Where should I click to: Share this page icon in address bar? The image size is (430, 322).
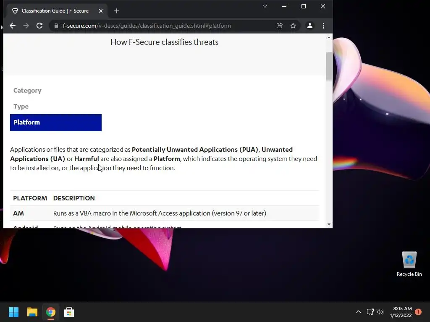[279, 26]
